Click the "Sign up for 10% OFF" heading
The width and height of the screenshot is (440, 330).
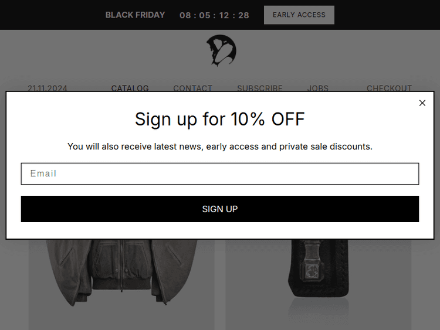220,119
